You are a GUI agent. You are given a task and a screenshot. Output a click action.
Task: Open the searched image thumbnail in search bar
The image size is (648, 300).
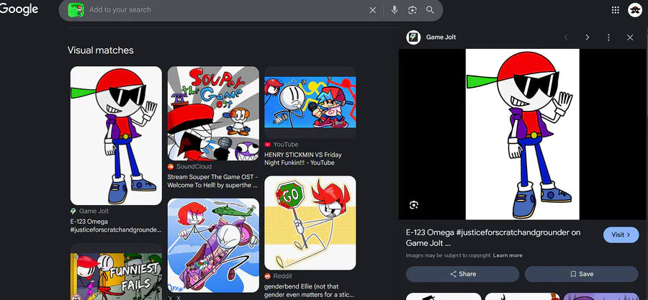tap(76, 10)
